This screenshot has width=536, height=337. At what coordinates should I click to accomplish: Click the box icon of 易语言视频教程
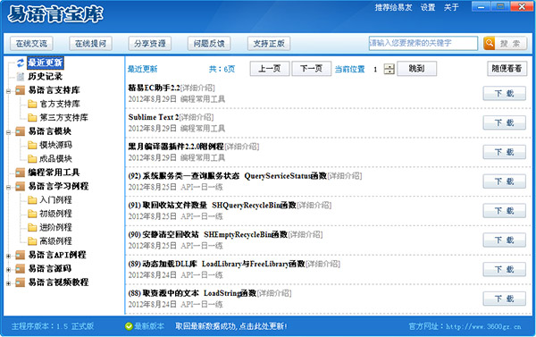[x=21, y=282]
